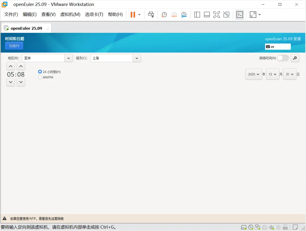This screenshot has height=231, width=306.
Task: Click the printer status icon
Action: pyautogui.click(x=265, y=227)
